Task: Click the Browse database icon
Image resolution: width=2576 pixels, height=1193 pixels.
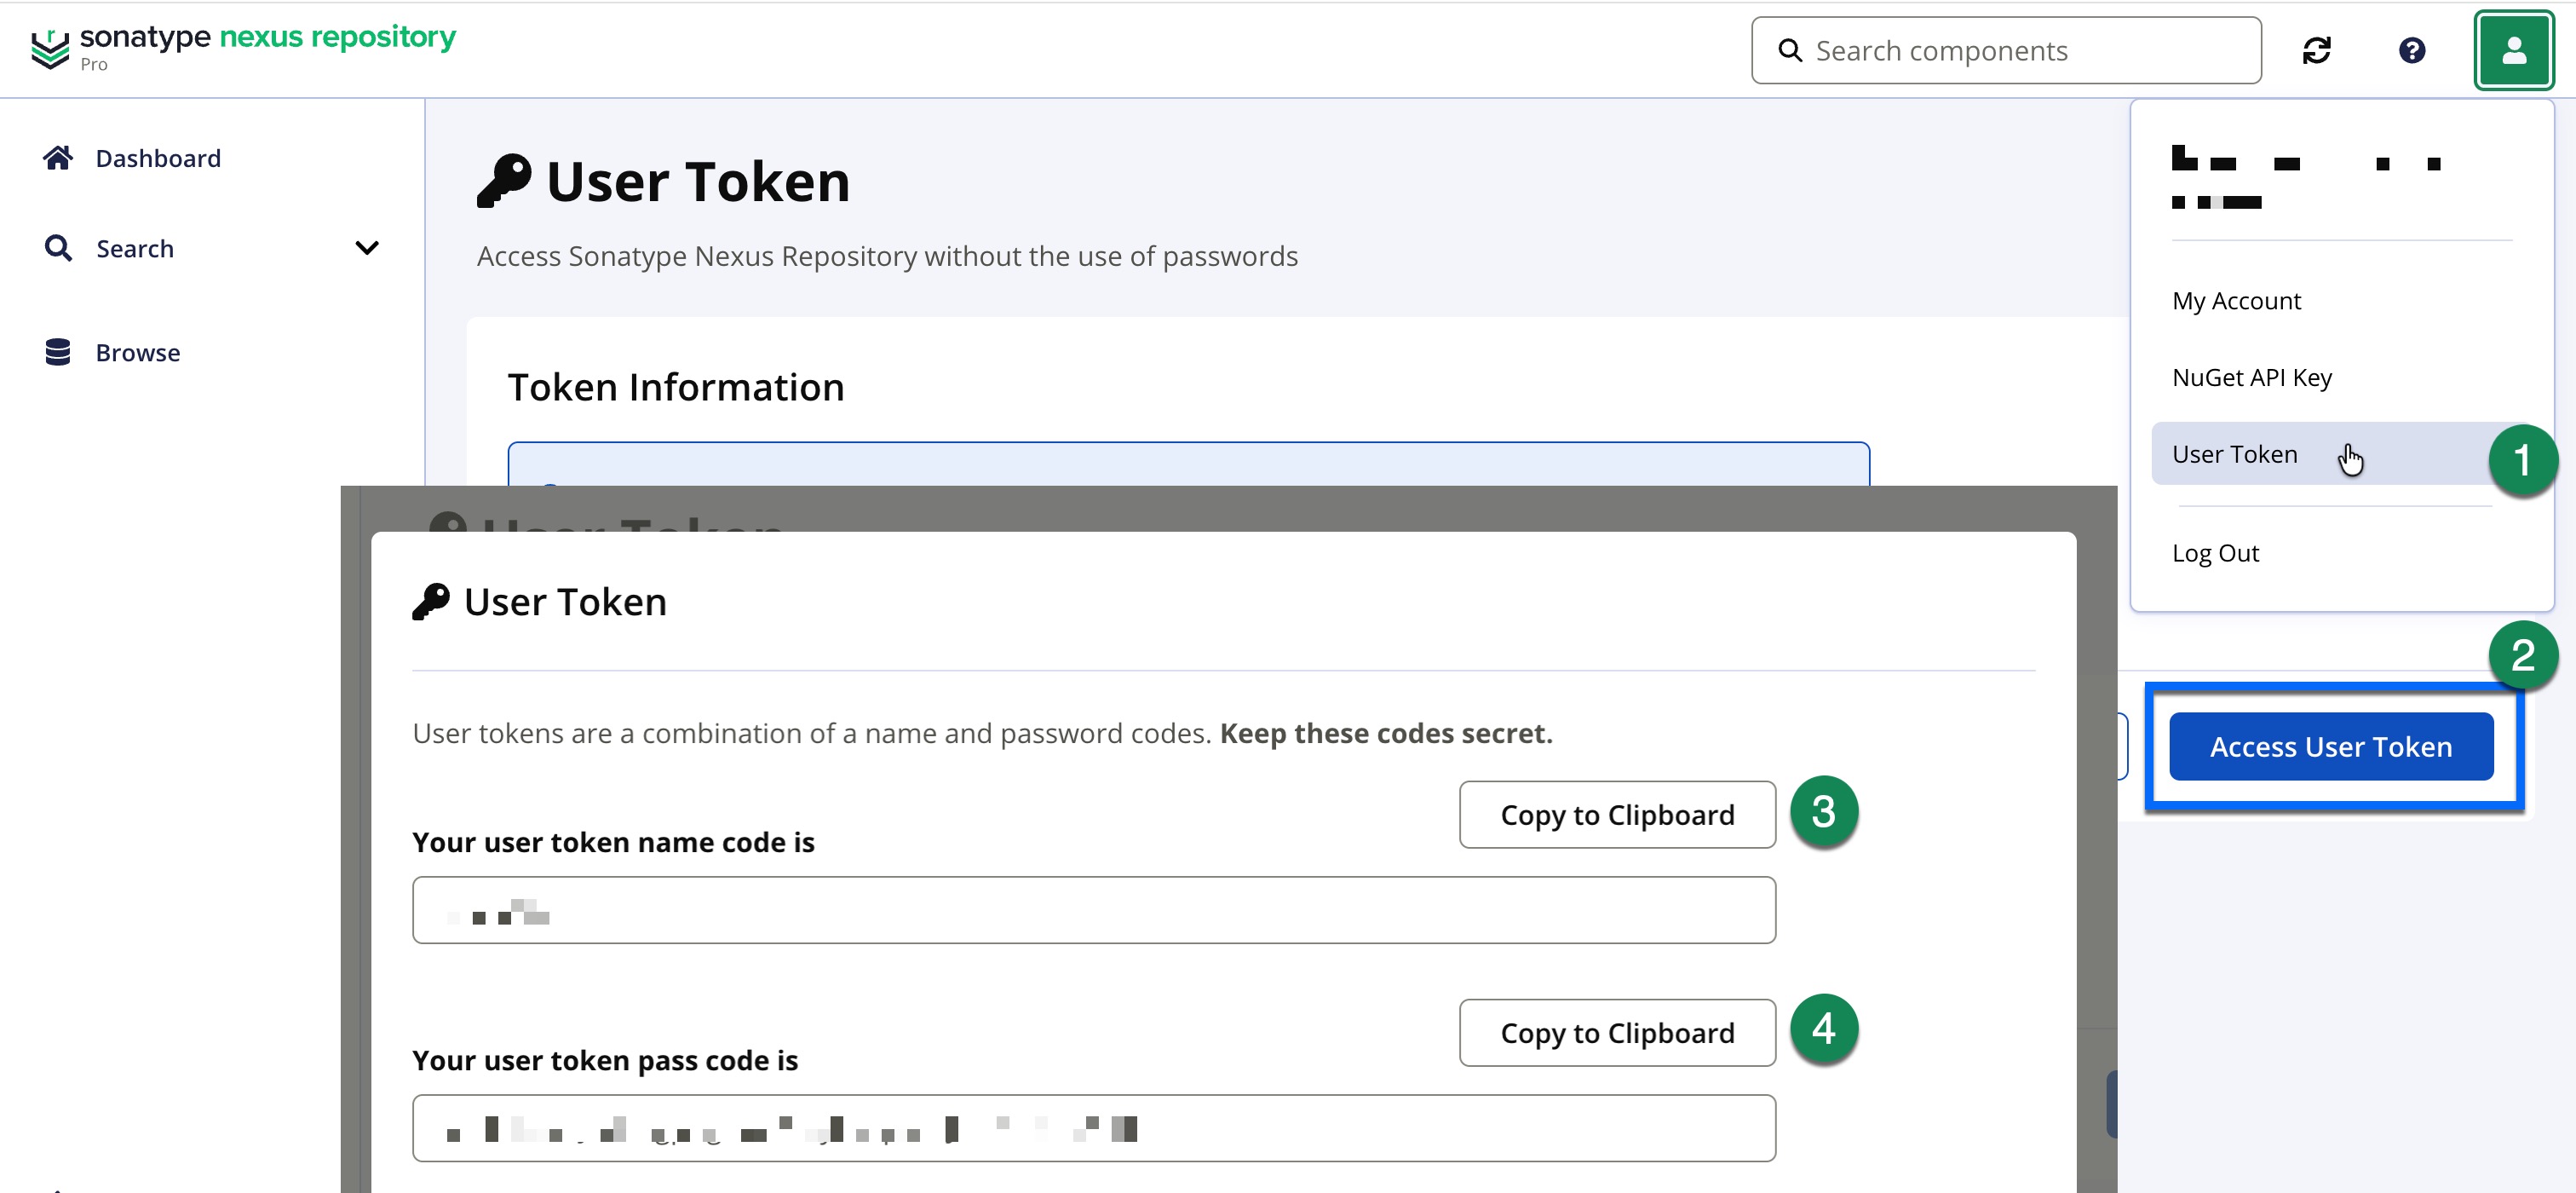Action: pos(58,351)
